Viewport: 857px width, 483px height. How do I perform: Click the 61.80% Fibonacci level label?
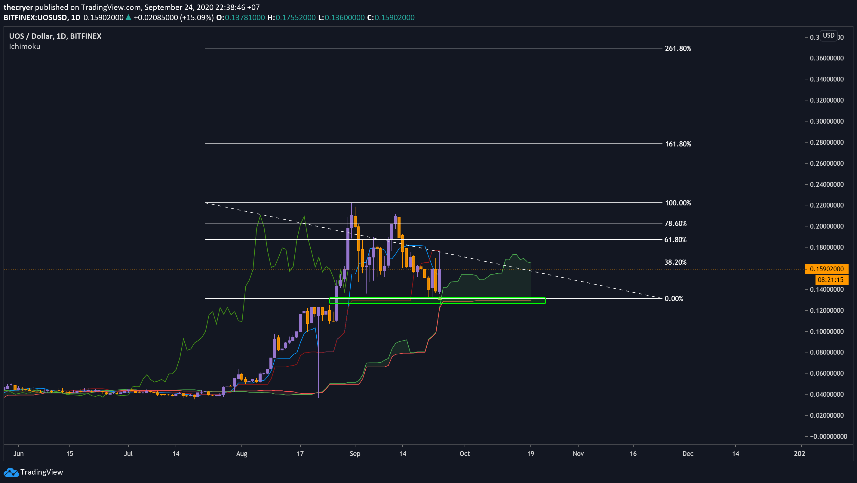click(x=675, y=239)
